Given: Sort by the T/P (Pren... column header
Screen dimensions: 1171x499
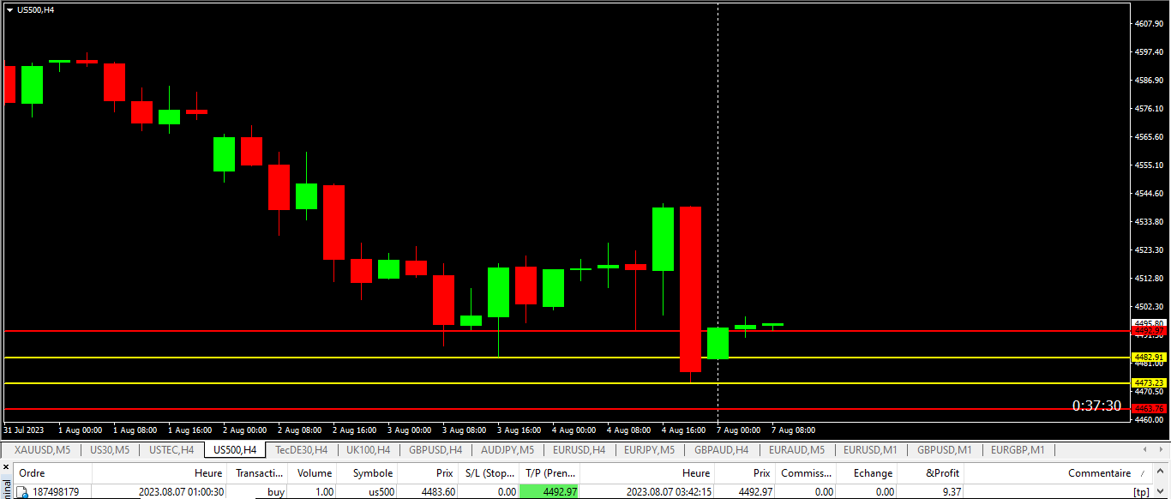Looking at the screenshot, I should click(549, 473).
